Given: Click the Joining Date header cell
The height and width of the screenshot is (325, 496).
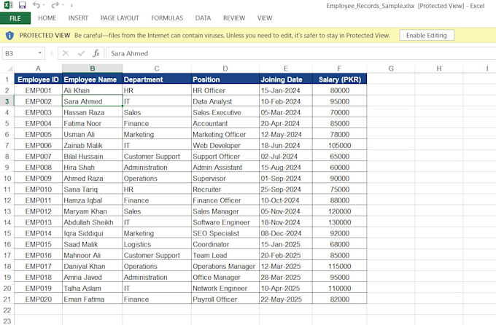Looking at the screenshot, I should coord(286,79).
